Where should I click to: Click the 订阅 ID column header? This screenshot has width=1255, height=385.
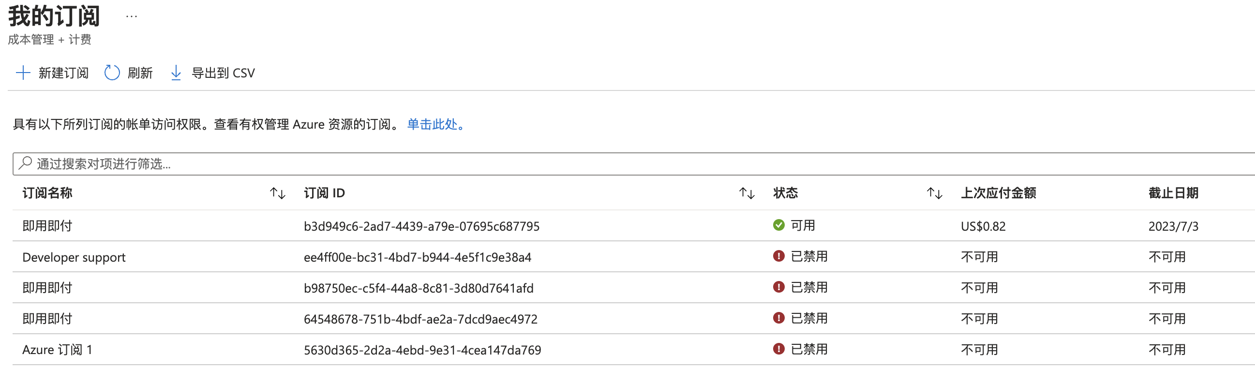tap(325, 193)
